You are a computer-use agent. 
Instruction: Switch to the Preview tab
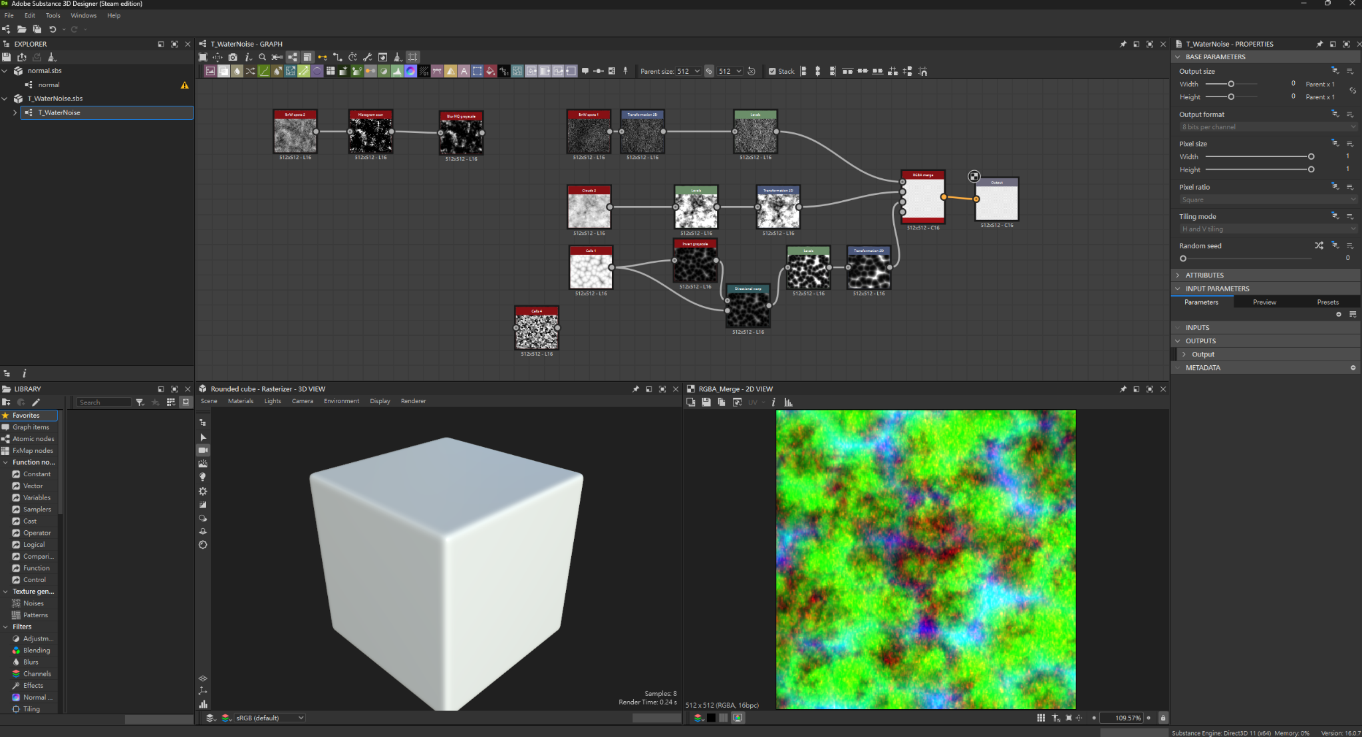1264,302
